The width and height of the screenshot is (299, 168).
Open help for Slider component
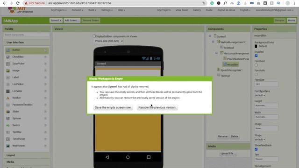[45, 112]
